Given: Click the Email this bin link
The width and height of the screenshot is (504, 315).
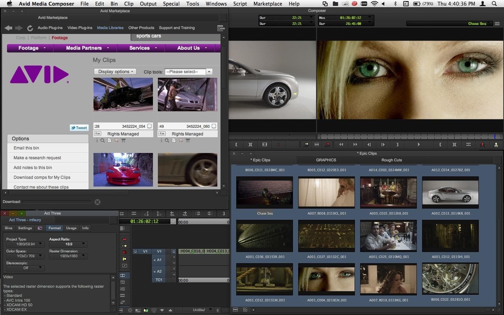Looking at the screenshot, I should pyautogui.click(x=26, y=148).
